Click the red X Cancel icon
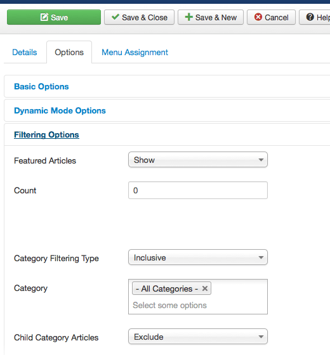 pos(258,17)
